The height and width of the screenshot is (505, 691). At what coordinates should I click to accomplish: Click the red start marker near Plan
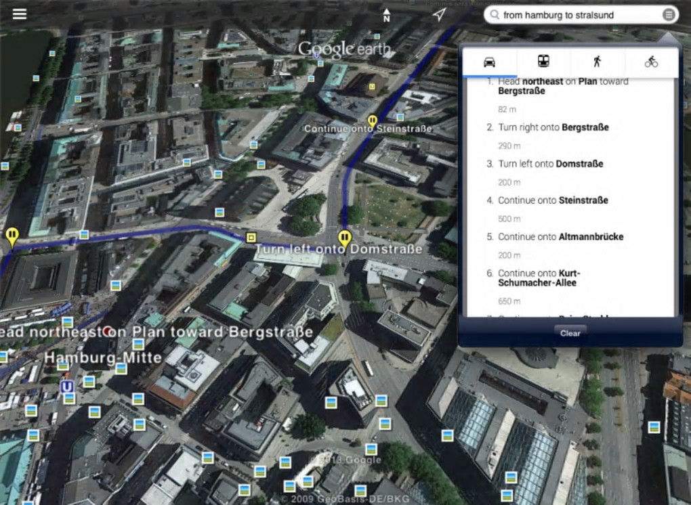107,331
